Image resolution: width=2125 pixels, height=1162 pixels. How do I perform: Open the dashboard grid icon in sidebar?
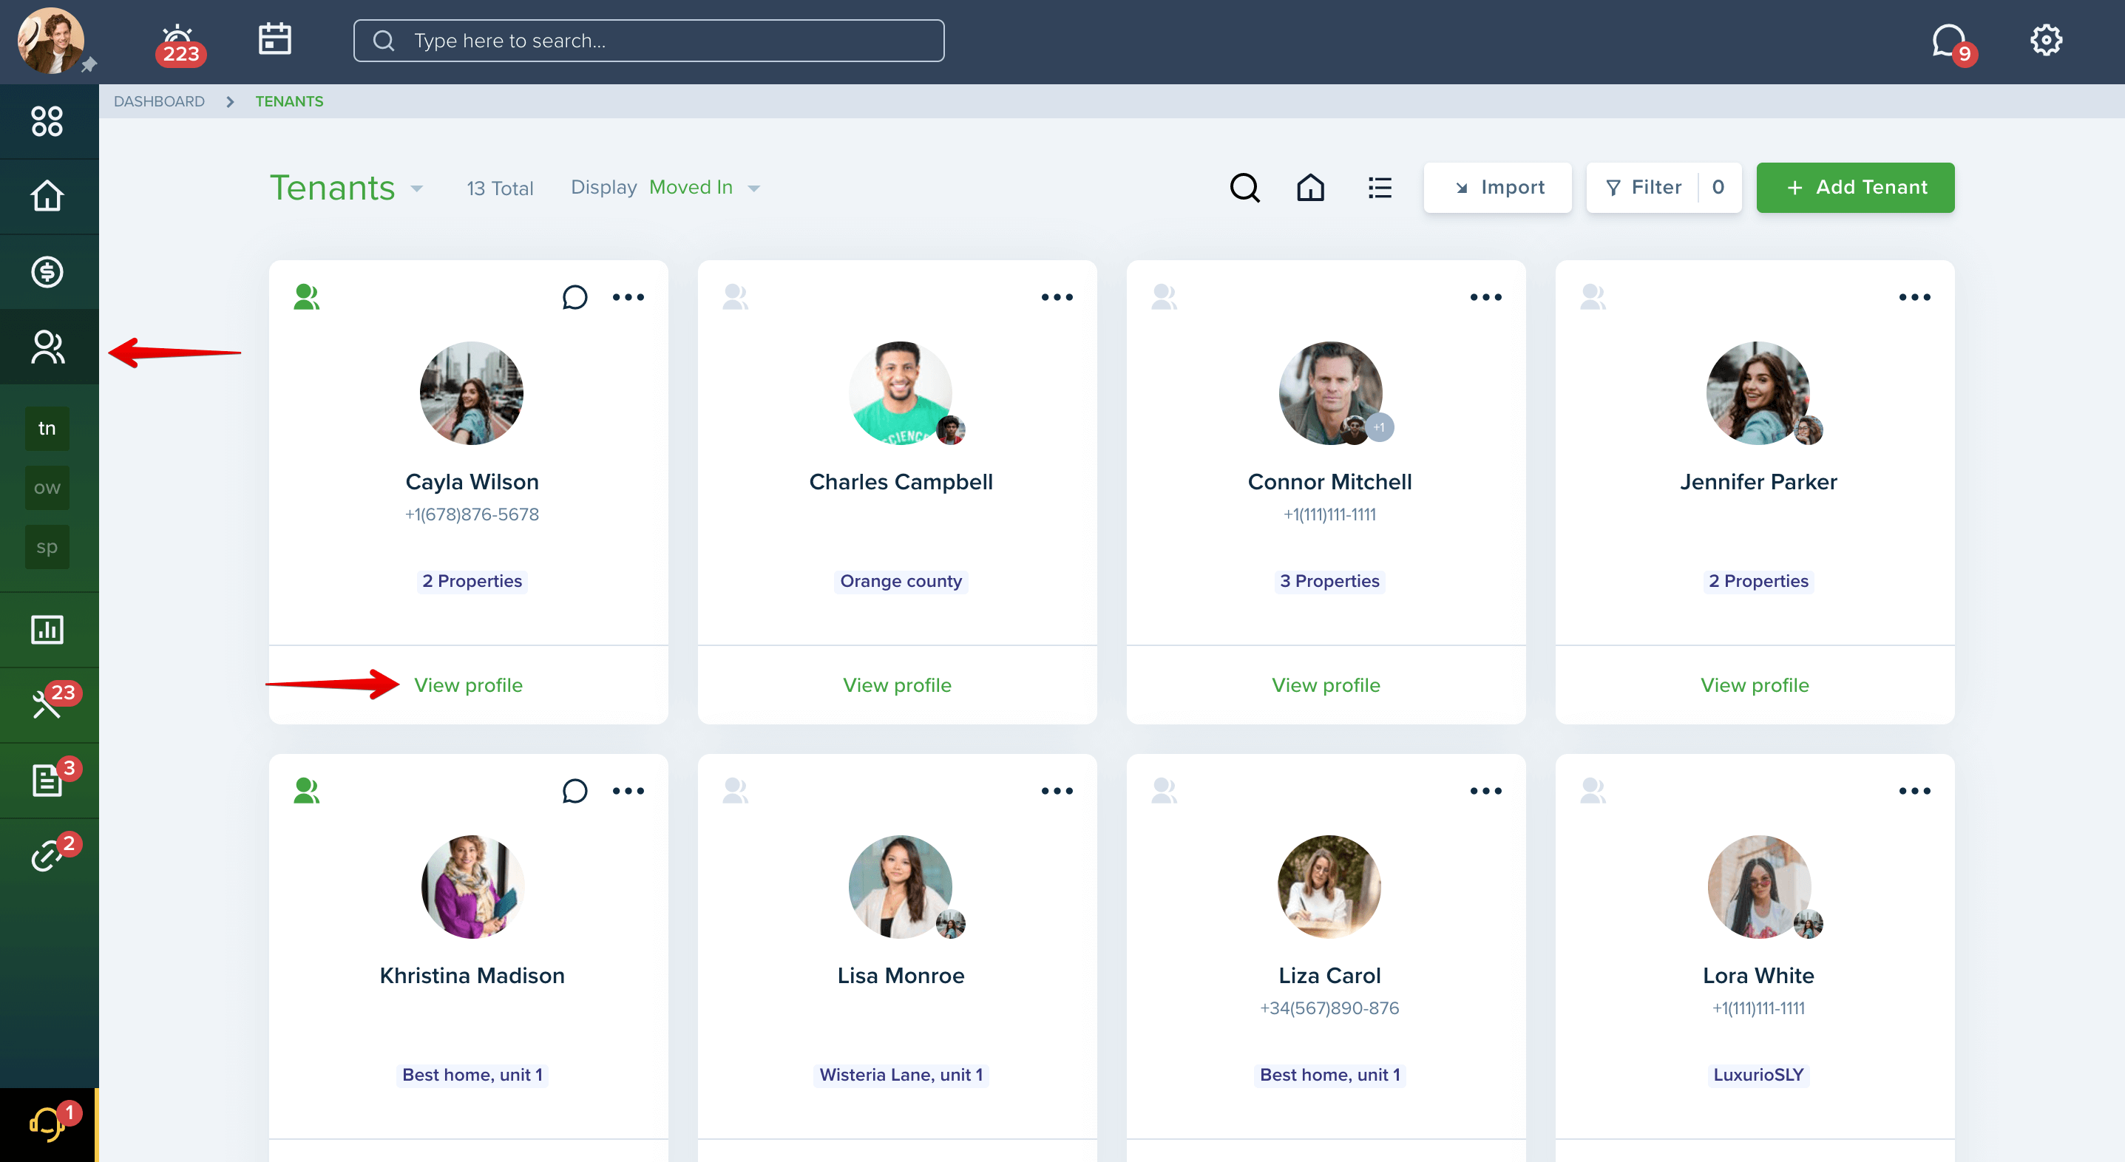coord(47,121)
